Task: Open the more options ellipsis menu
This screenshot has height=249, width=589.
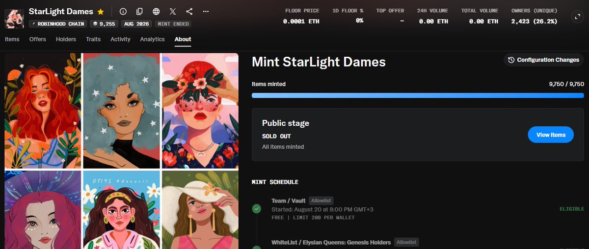Action: (206, 11)
